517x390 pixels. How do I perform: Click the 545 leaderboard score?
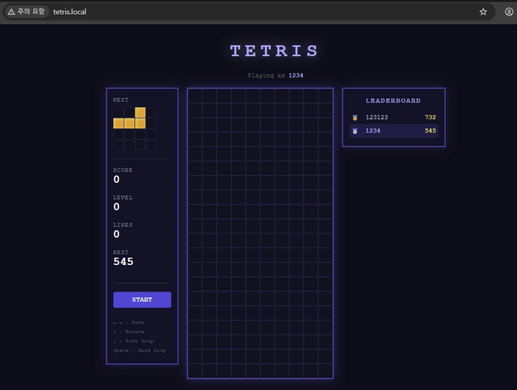430,131
